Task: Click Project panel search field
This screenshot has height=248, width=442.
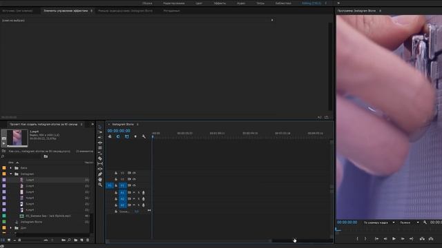Action: (23, 156)
